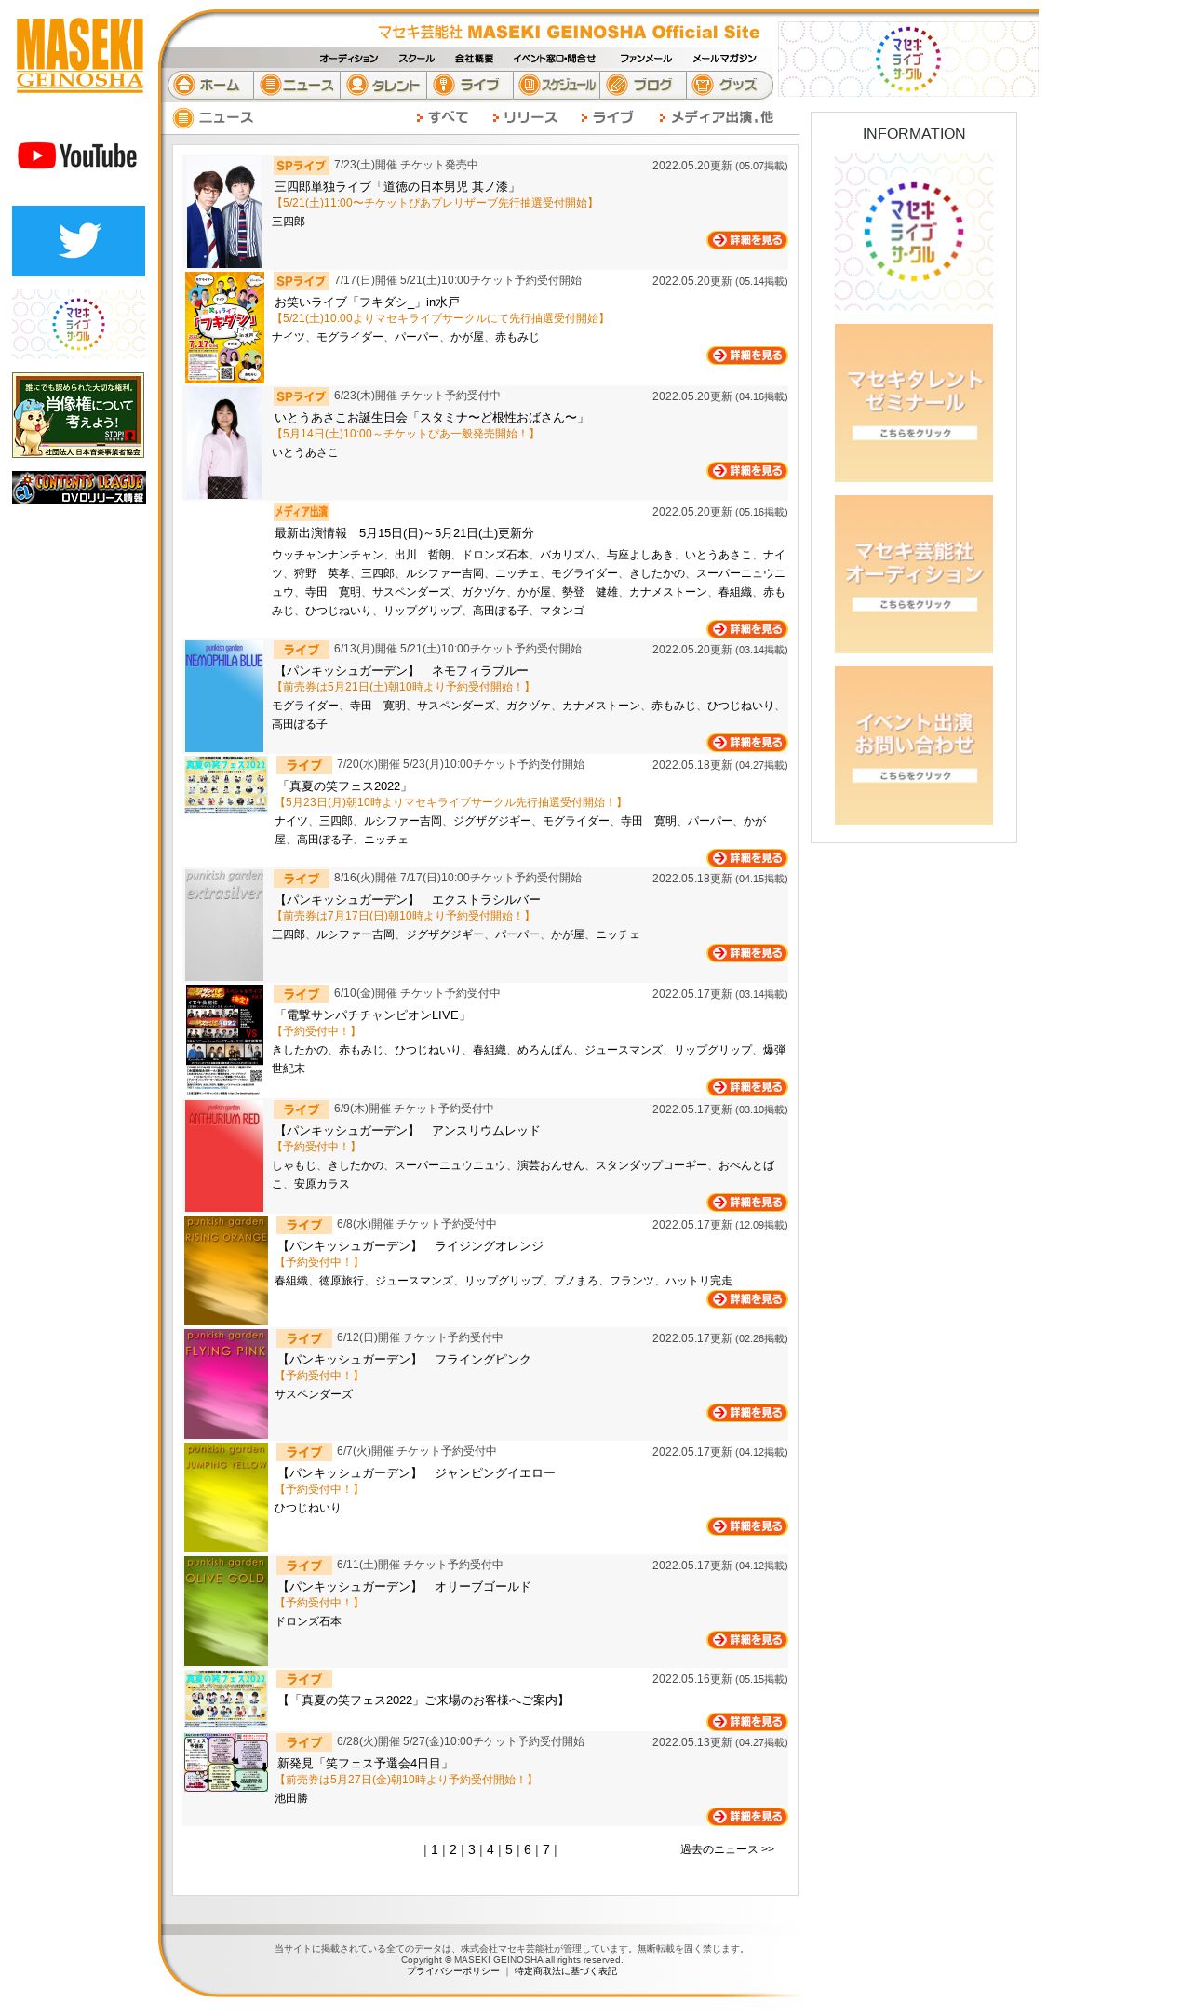View details for 笑フェス ご来場のお客様へご案内

point(747,1722)
